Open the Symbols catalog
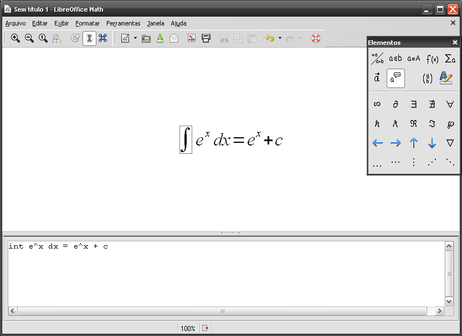Viewport: 462px width, 336px height. pos(103,38)
